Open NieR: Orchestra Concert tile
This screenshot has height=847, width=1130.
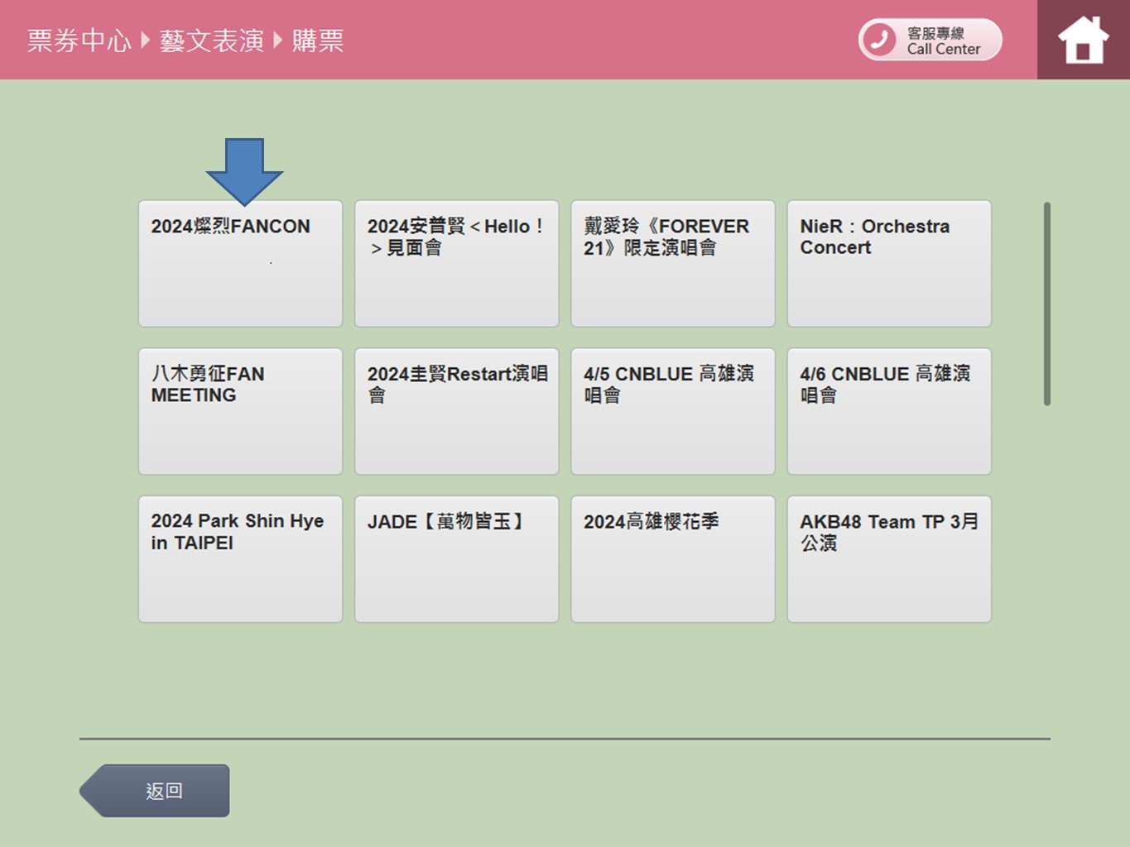click(x=888, y=263)
